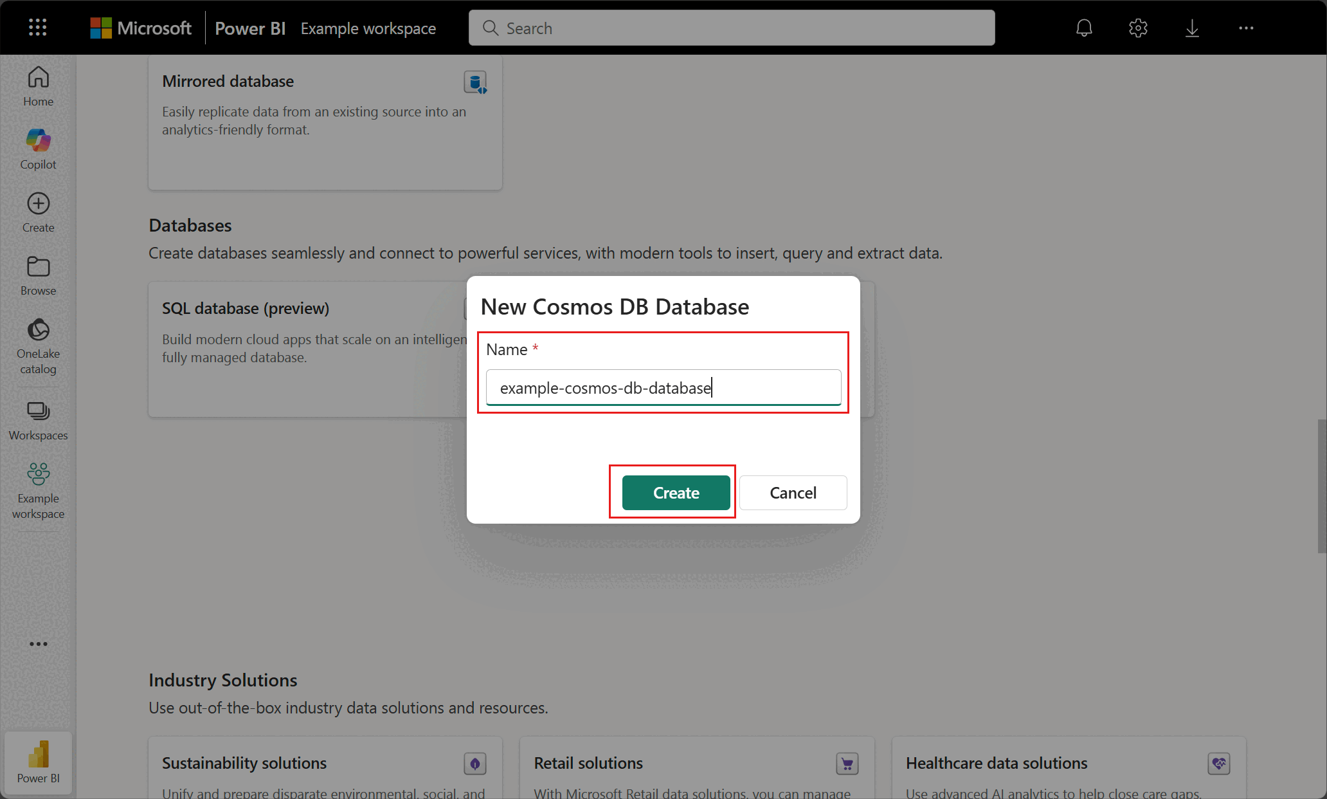Open the Power BI experience switcher

38,762
